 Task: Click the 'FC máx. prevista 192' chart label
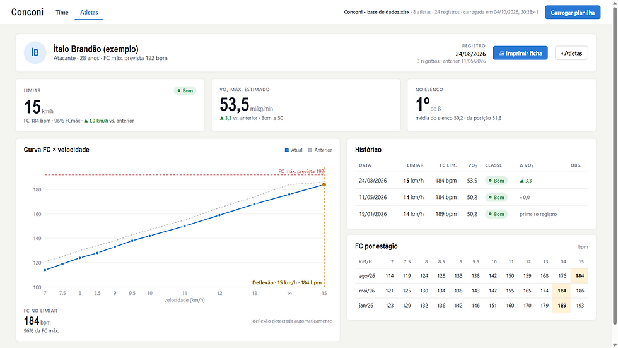[x=301, y=171]
